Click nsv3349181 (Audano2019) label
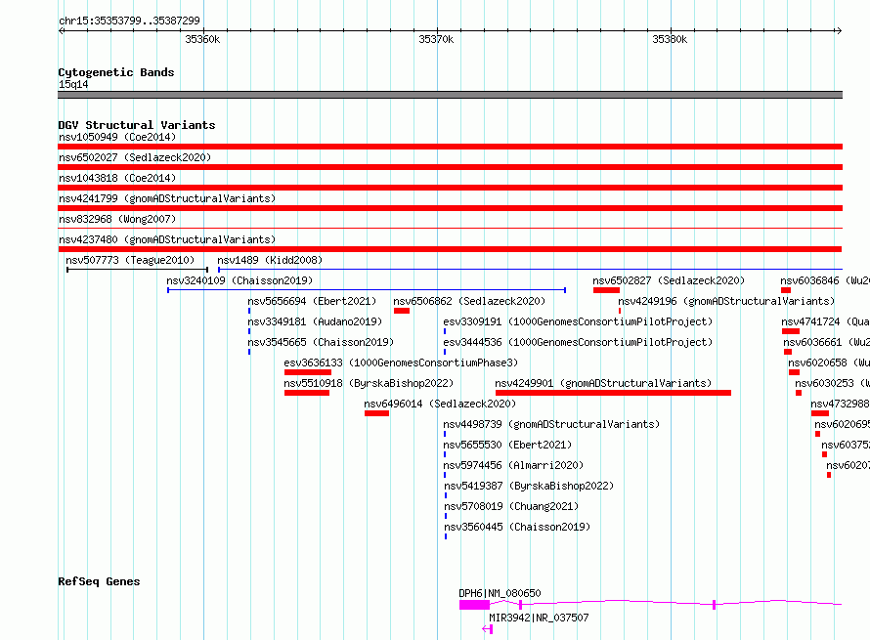Viewport: 870px width, 640px height. [x=315, y=321]
